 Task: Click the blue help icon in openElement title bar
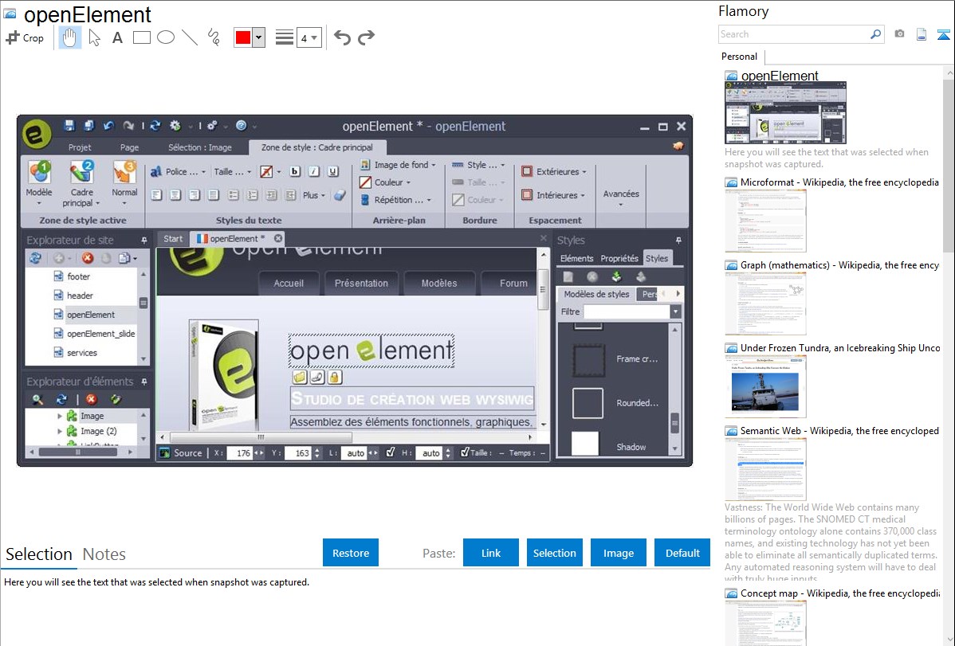click(242, 125)
